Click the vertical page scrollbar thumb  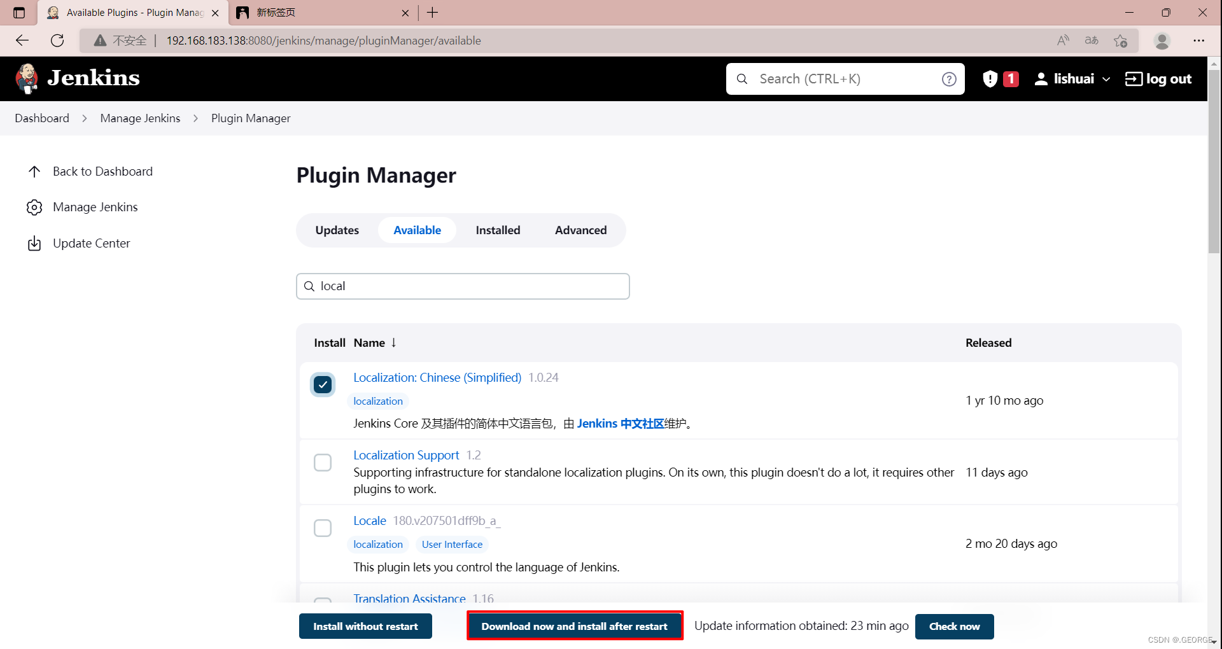point(1214,162)
